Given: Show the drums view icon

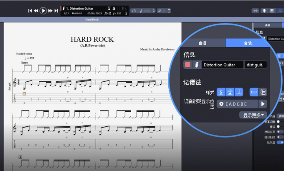Looking at the screenshot, I should click(280, 11).
